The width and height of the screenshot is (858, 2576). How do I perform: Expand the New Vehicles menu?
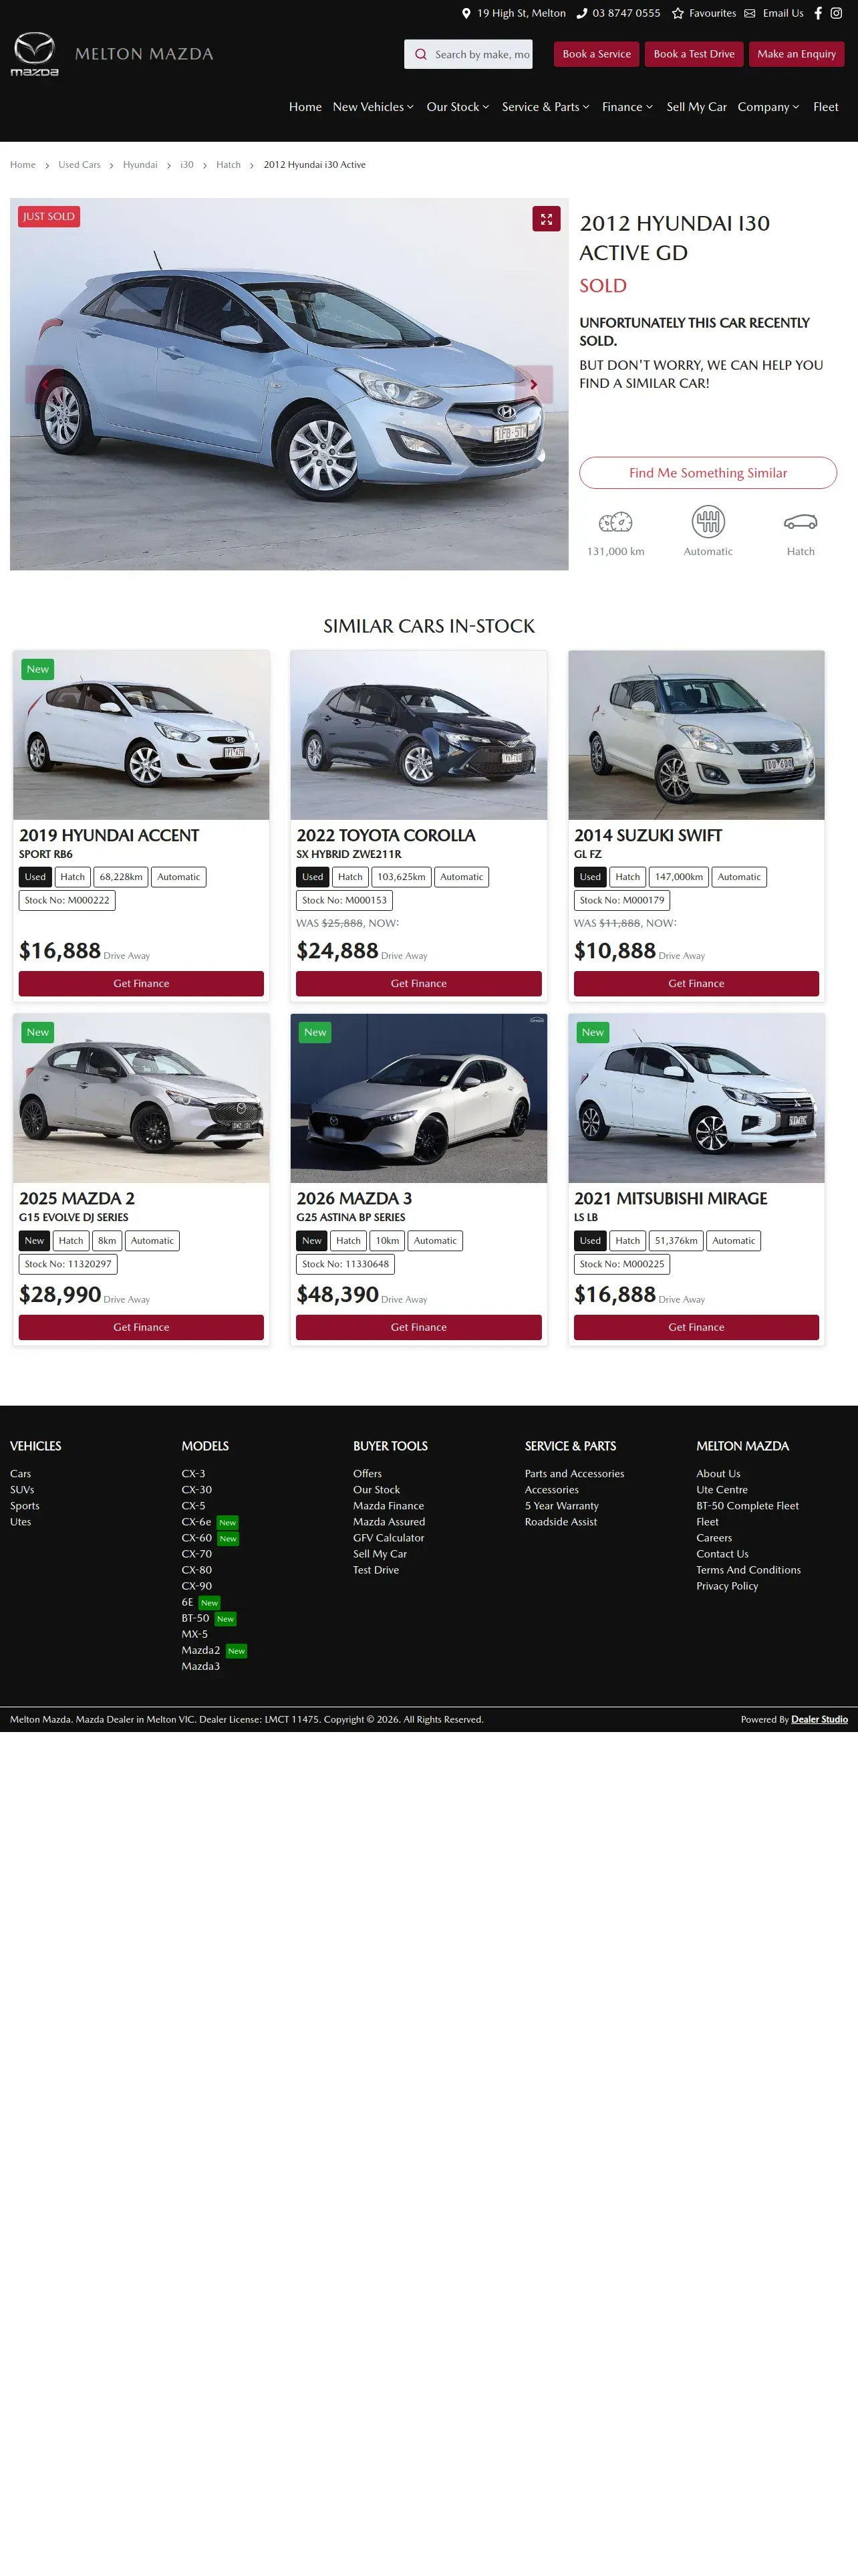[373, 107]
